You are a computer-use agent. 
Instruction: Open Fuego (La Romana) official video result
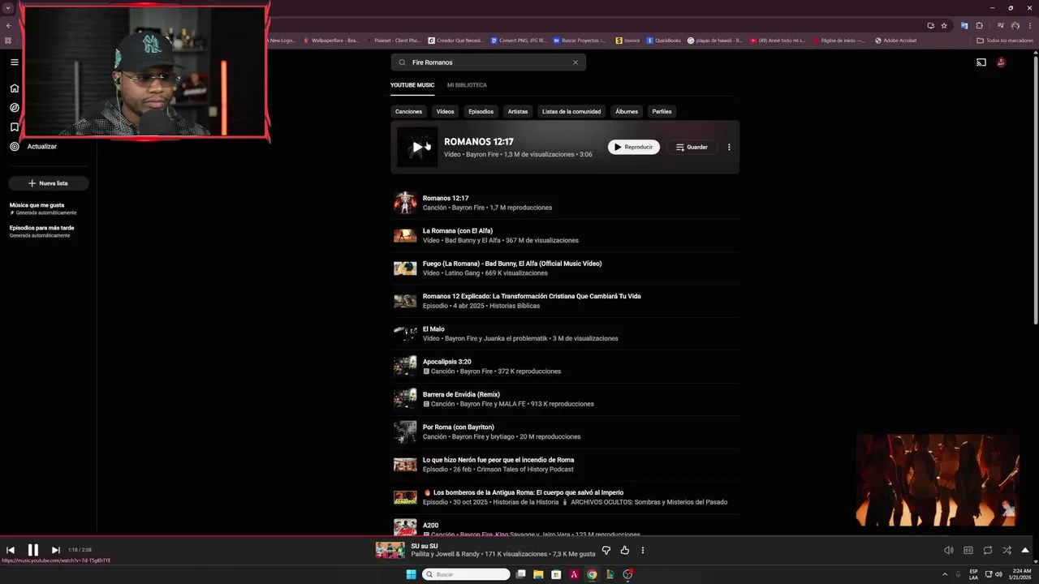tap(565, 268)
